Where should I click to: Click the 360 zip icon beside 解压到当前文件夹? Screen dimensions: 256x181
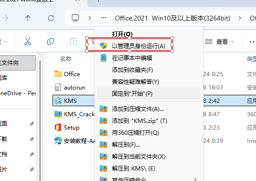click(103, 156)
